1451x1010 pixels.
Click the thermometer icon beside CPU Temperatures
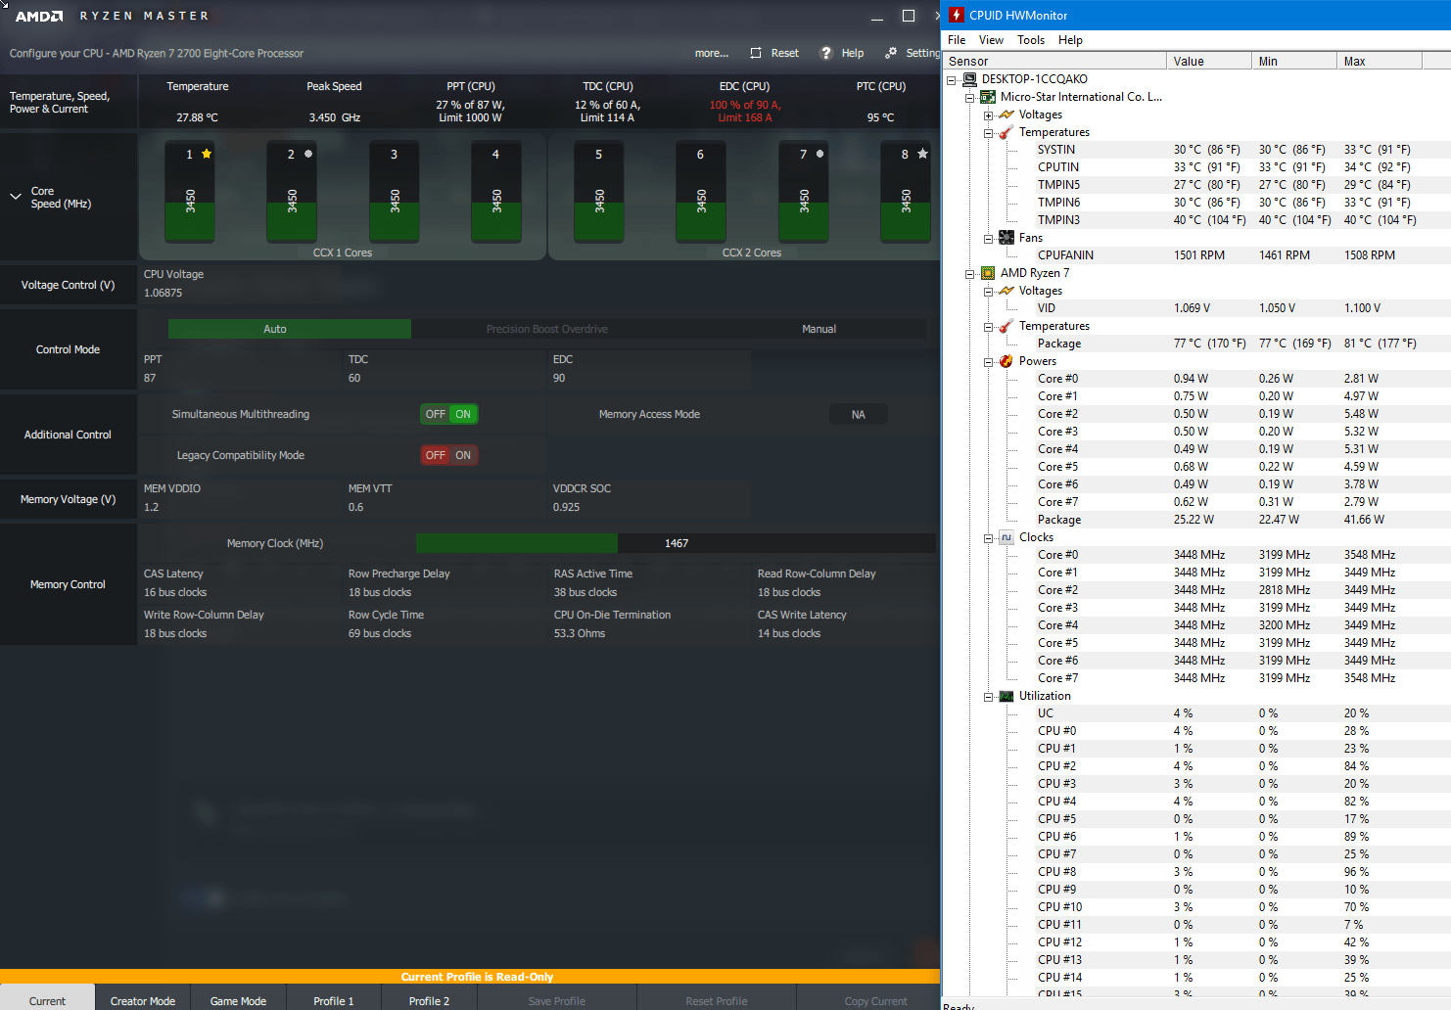1006,326
